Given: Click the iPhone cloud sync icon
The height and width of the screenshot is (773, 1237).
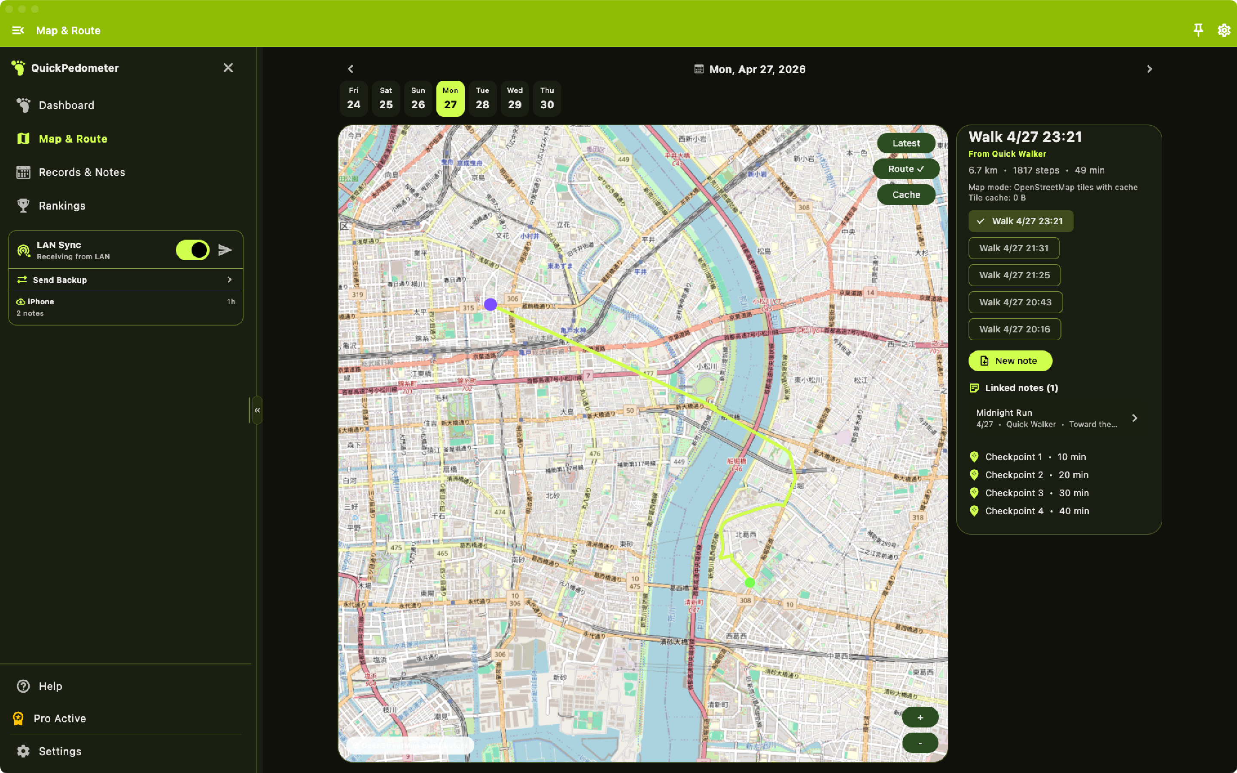Looking at the screenshot, I should coord(21,301).
